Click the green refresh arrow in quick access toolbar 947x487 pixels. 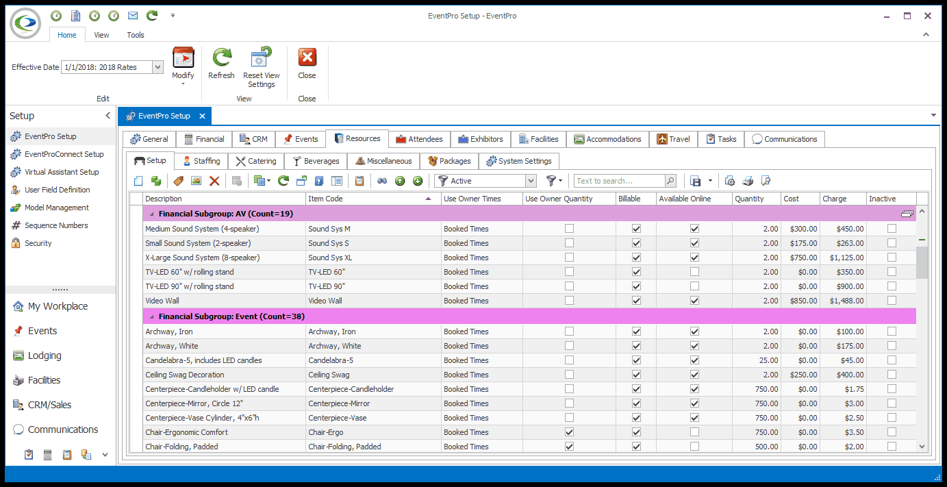pyautogui.click(x=152, y=15)
